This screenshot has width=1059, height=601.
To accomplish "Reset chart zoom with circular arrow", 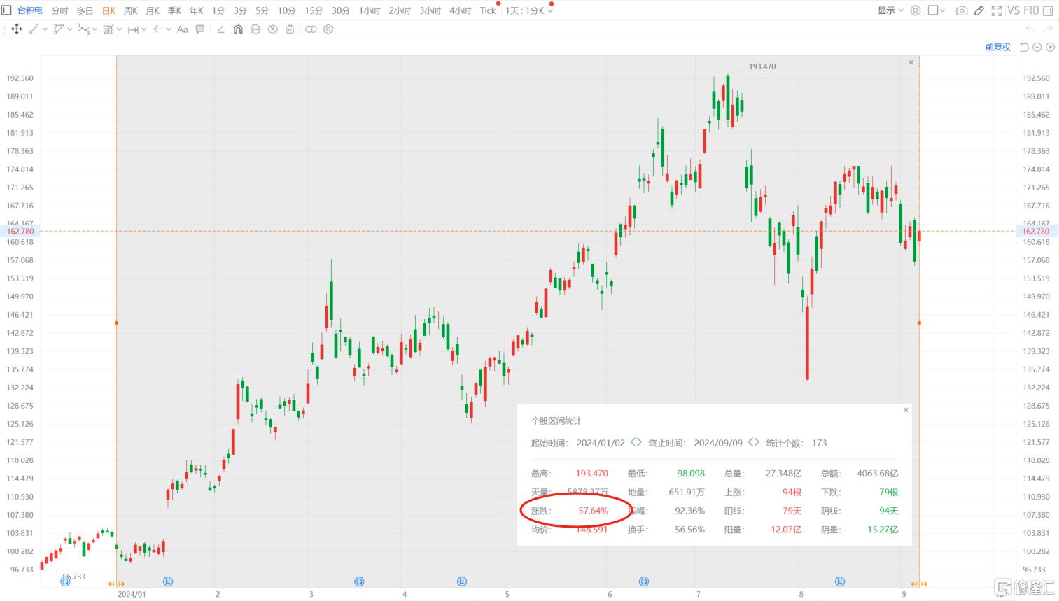I will click(1025, 47).
